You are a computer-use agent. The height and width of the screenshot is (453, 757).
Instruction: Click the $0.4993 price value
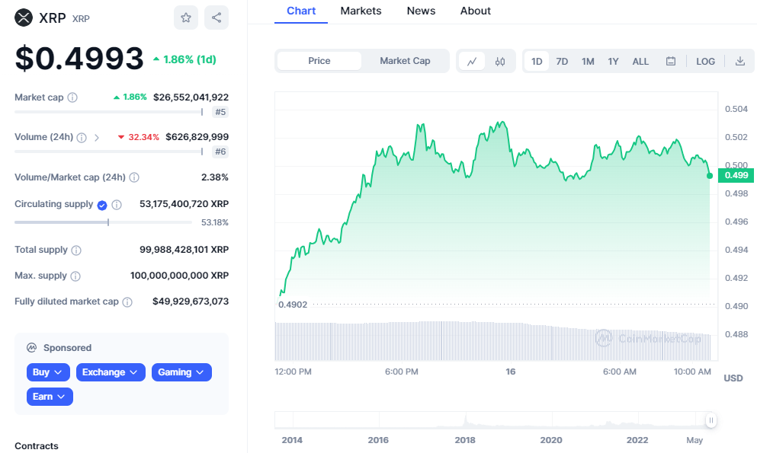pos(79,59)
